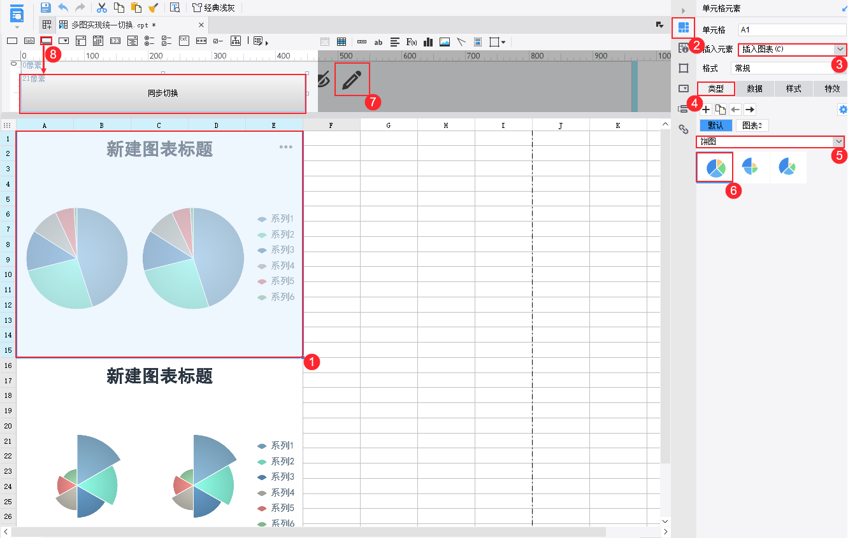Move chart tab left with arrow

click(735, 110)
